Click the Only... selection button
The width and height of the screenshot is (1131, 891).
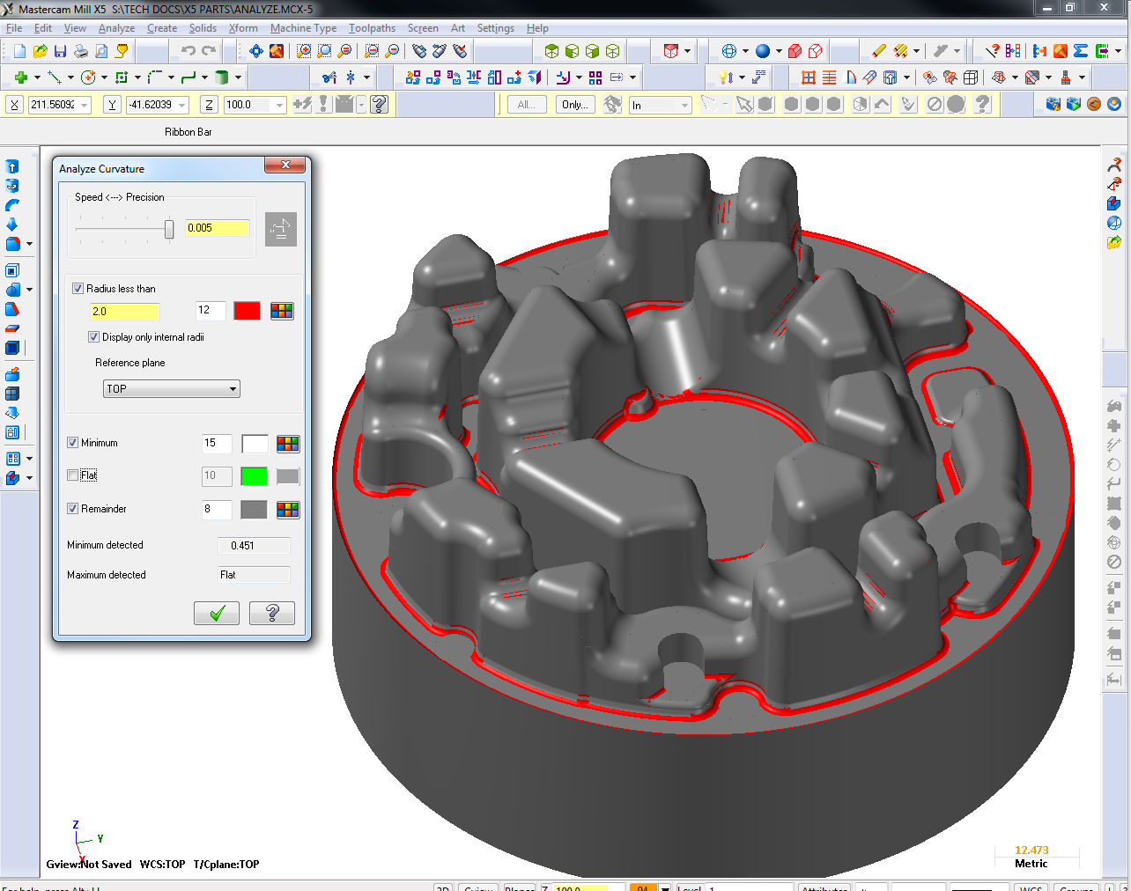574,104
